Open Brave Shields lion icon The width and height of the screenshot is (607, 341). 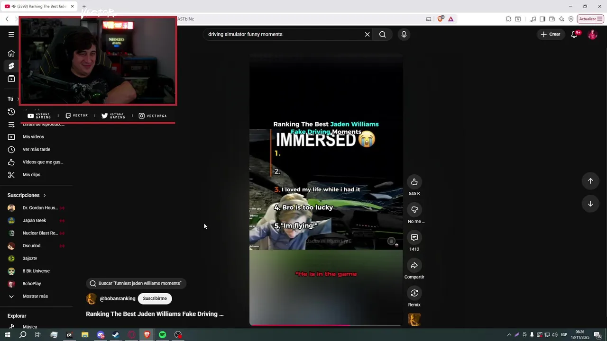441,19
